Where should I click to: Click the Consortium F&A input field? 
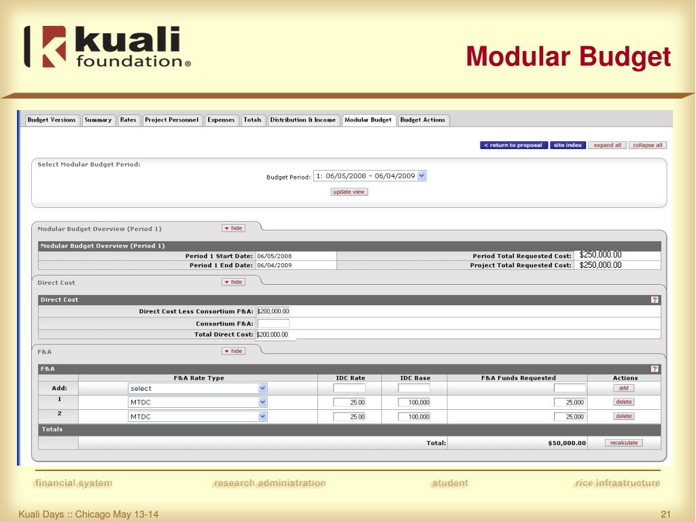(x=273, y=324)
